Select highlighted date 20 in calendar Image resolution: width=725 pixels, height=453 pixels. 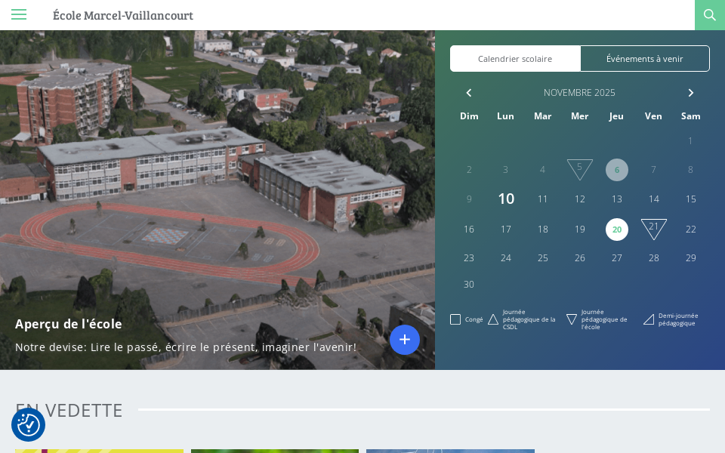click(x=617, y=230)
